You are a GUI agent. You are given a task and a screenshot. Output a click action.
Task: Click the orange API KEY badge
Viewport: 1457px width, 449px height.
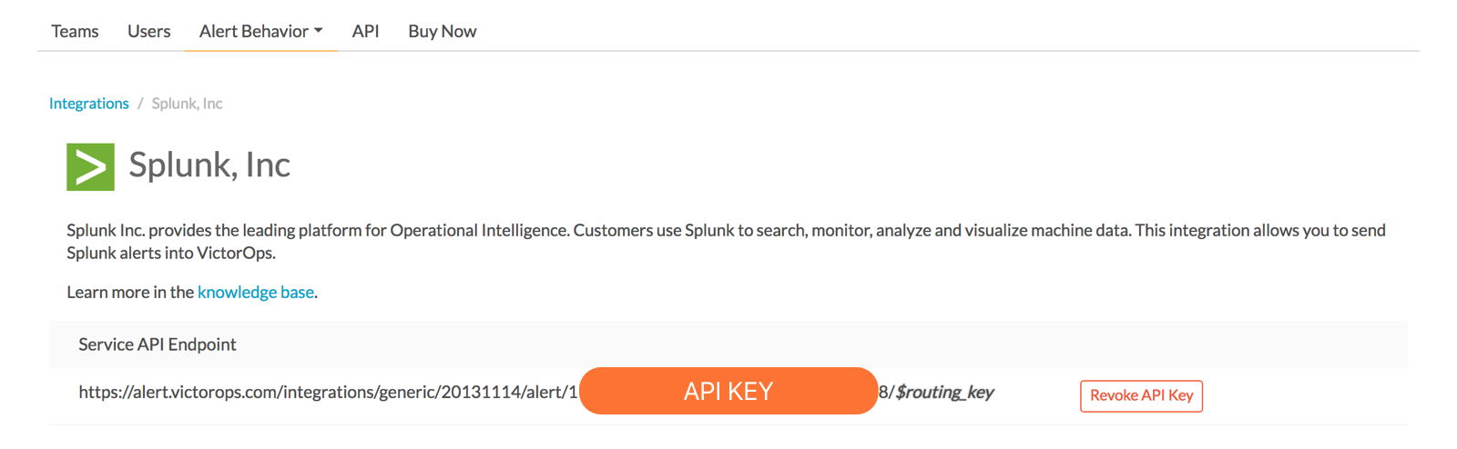coord(728,391)
